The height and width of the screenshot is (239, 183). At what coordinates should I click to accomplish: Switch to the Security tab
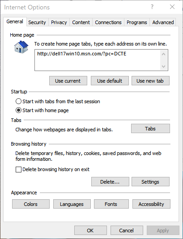(x=37, y=22)
